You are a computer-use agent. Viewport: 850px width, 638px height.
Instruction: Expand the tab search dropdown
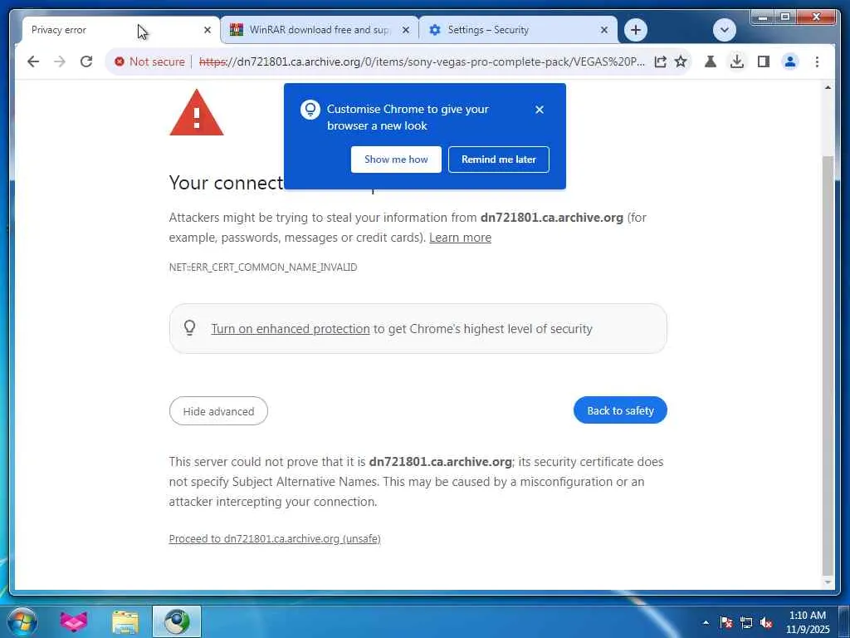tap(724, 30)
